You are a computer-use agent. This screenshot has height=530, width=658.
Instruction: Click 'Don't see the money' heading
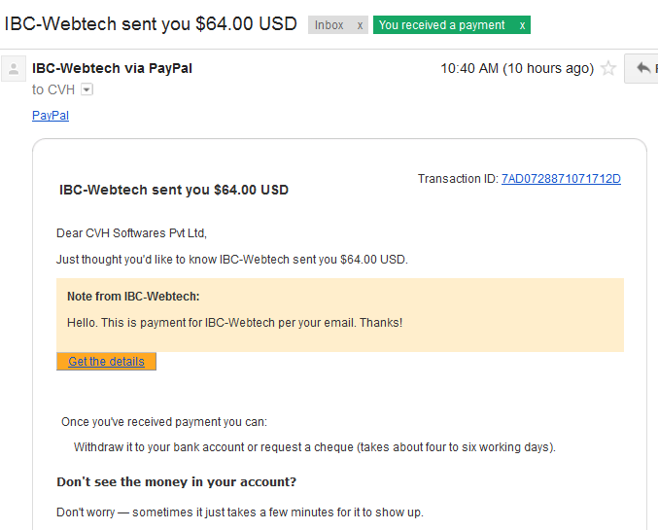(176, 481)
